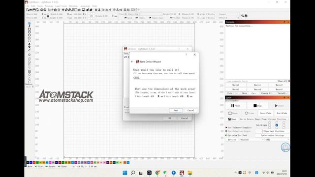The image size is (315, 177).
Task: Open the Grid Array tool
Action: (30, 72)
